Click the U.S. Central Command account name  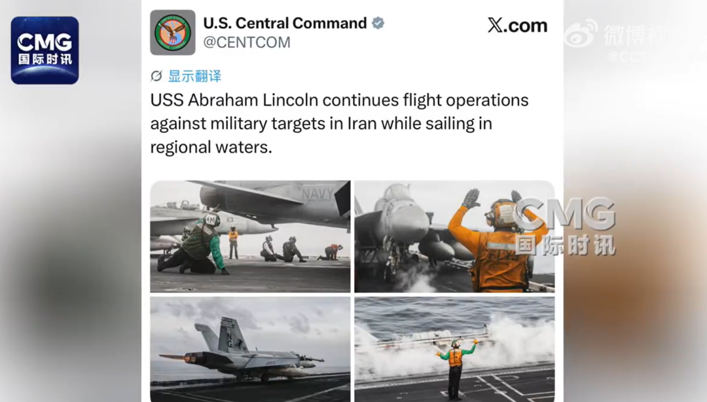285,23
